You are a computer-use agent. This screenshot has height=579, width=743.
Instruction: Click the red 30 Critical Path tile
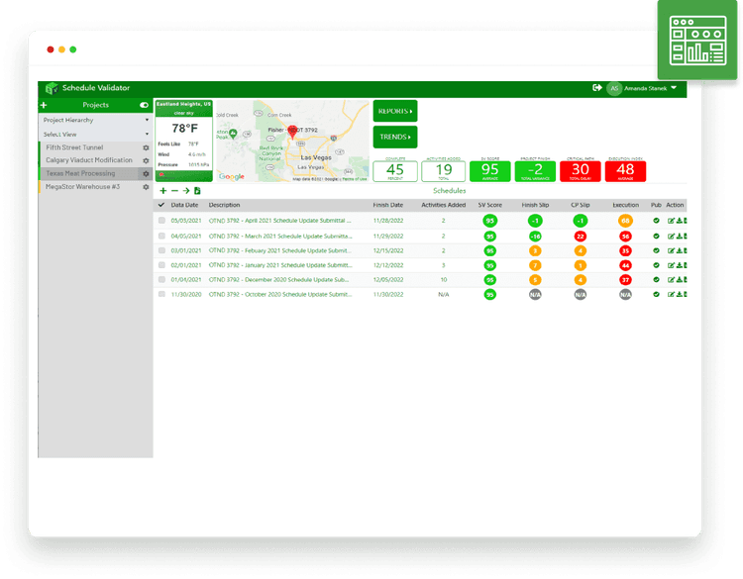pyautogui.click(x=580, y=171)
